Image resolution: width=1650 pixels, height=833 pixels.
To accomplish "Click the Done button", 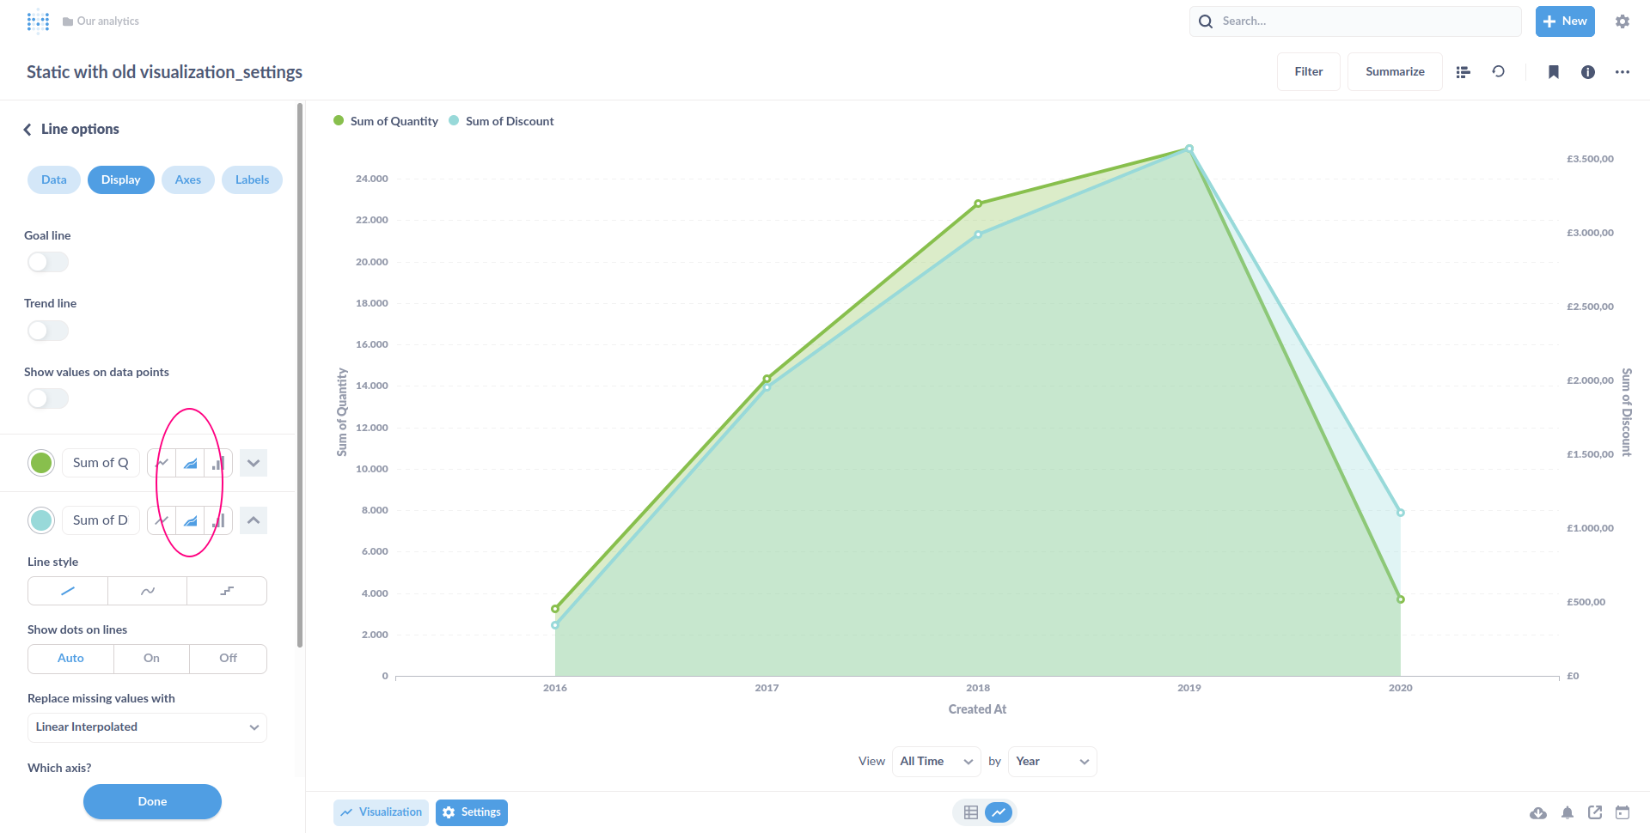I will pyautogui.click(x=152, y=801).
